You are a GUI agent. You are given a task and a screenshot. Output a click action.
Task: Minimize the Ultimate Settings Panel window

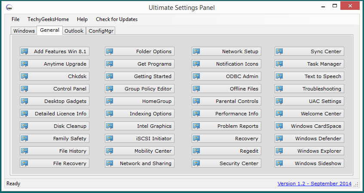pyautogui.click(x=323, y=6)
